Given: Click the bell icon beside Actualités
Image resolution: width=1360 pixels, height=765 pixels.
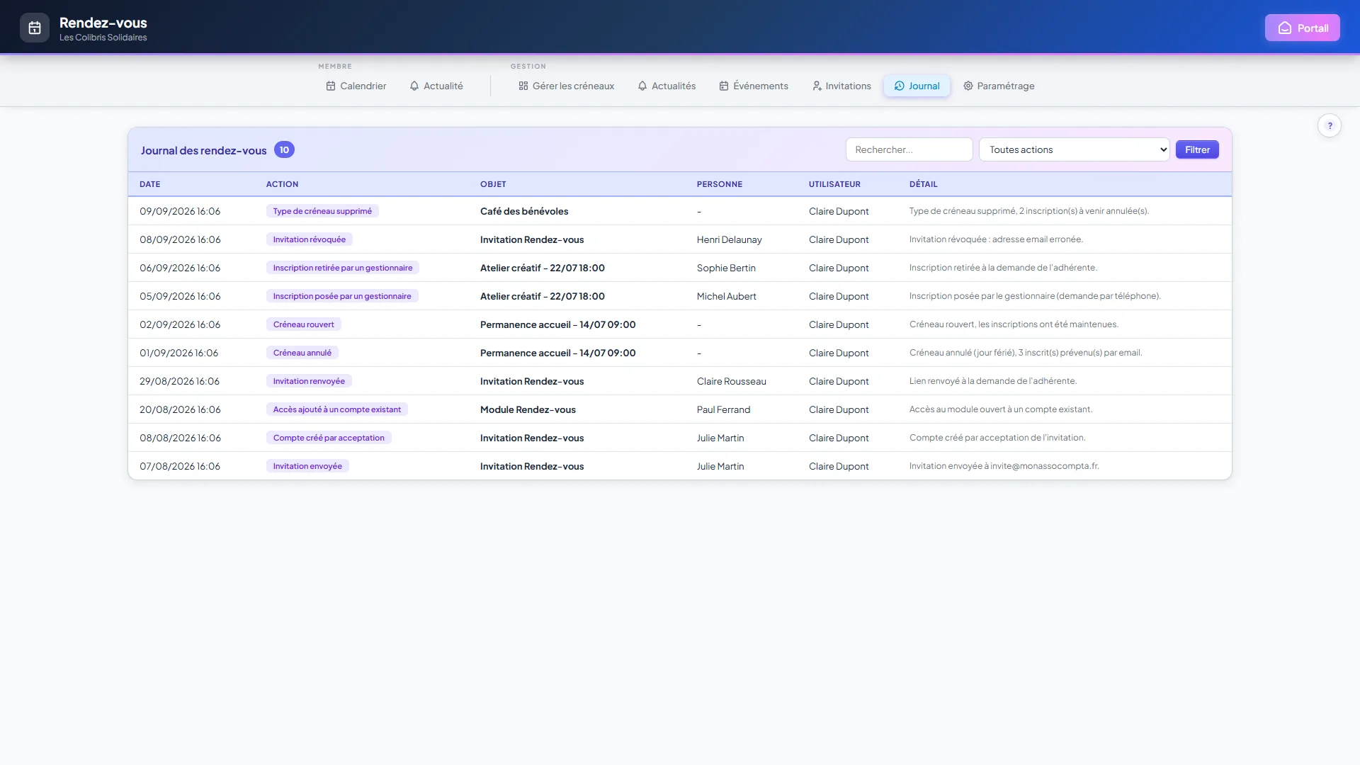Looking at the screenshot, I should (x=642, y=86).
